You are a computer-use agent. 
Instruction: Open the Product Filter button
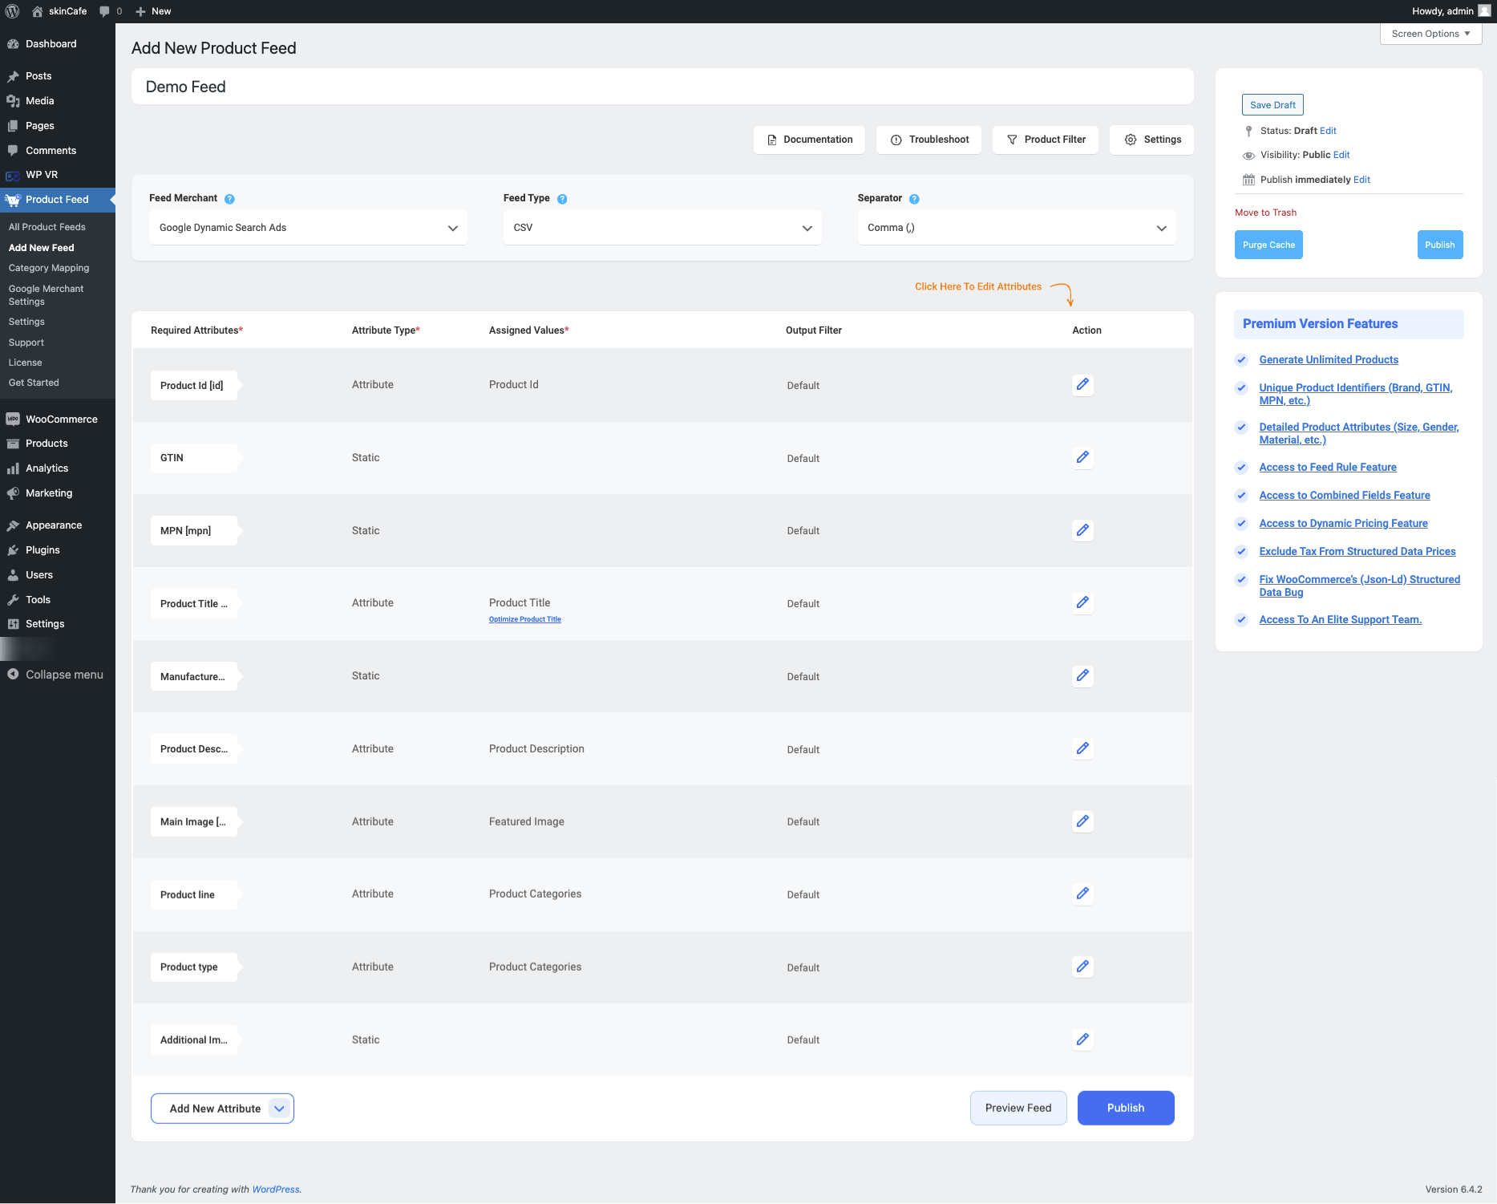point(1046,140)
